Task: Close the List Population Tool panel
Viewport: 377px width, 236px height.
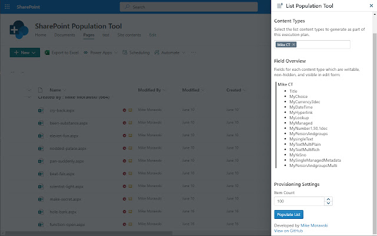Action: (371, 6)
